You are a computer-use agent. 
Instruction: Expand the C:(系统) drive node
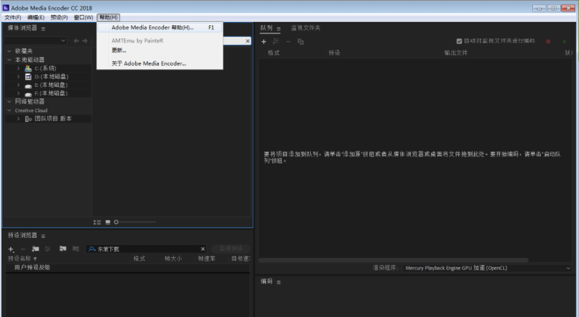pos(18,68)
